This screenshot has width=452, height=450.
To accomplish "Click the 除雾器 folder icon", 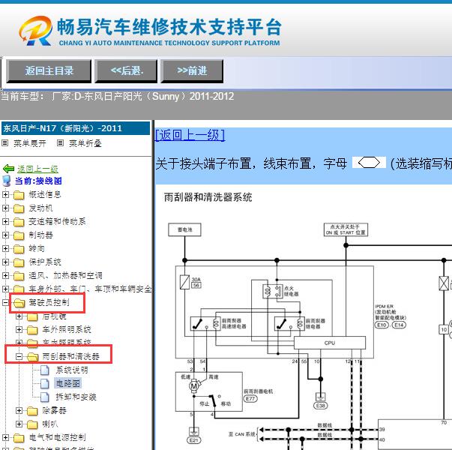I will pyautogui.click(x=32, y=411).
